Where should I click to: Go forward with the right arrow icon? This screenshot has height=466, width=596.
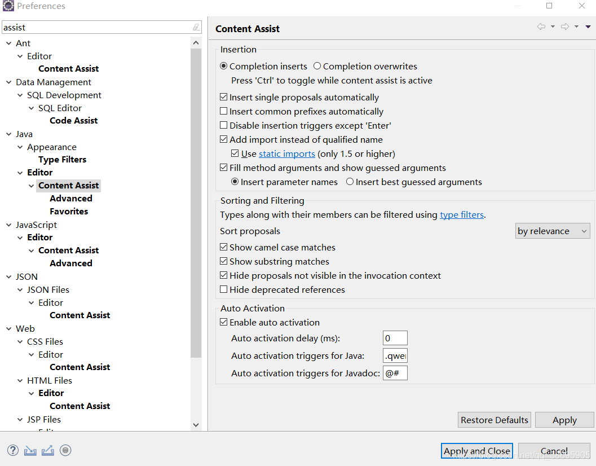565,27
